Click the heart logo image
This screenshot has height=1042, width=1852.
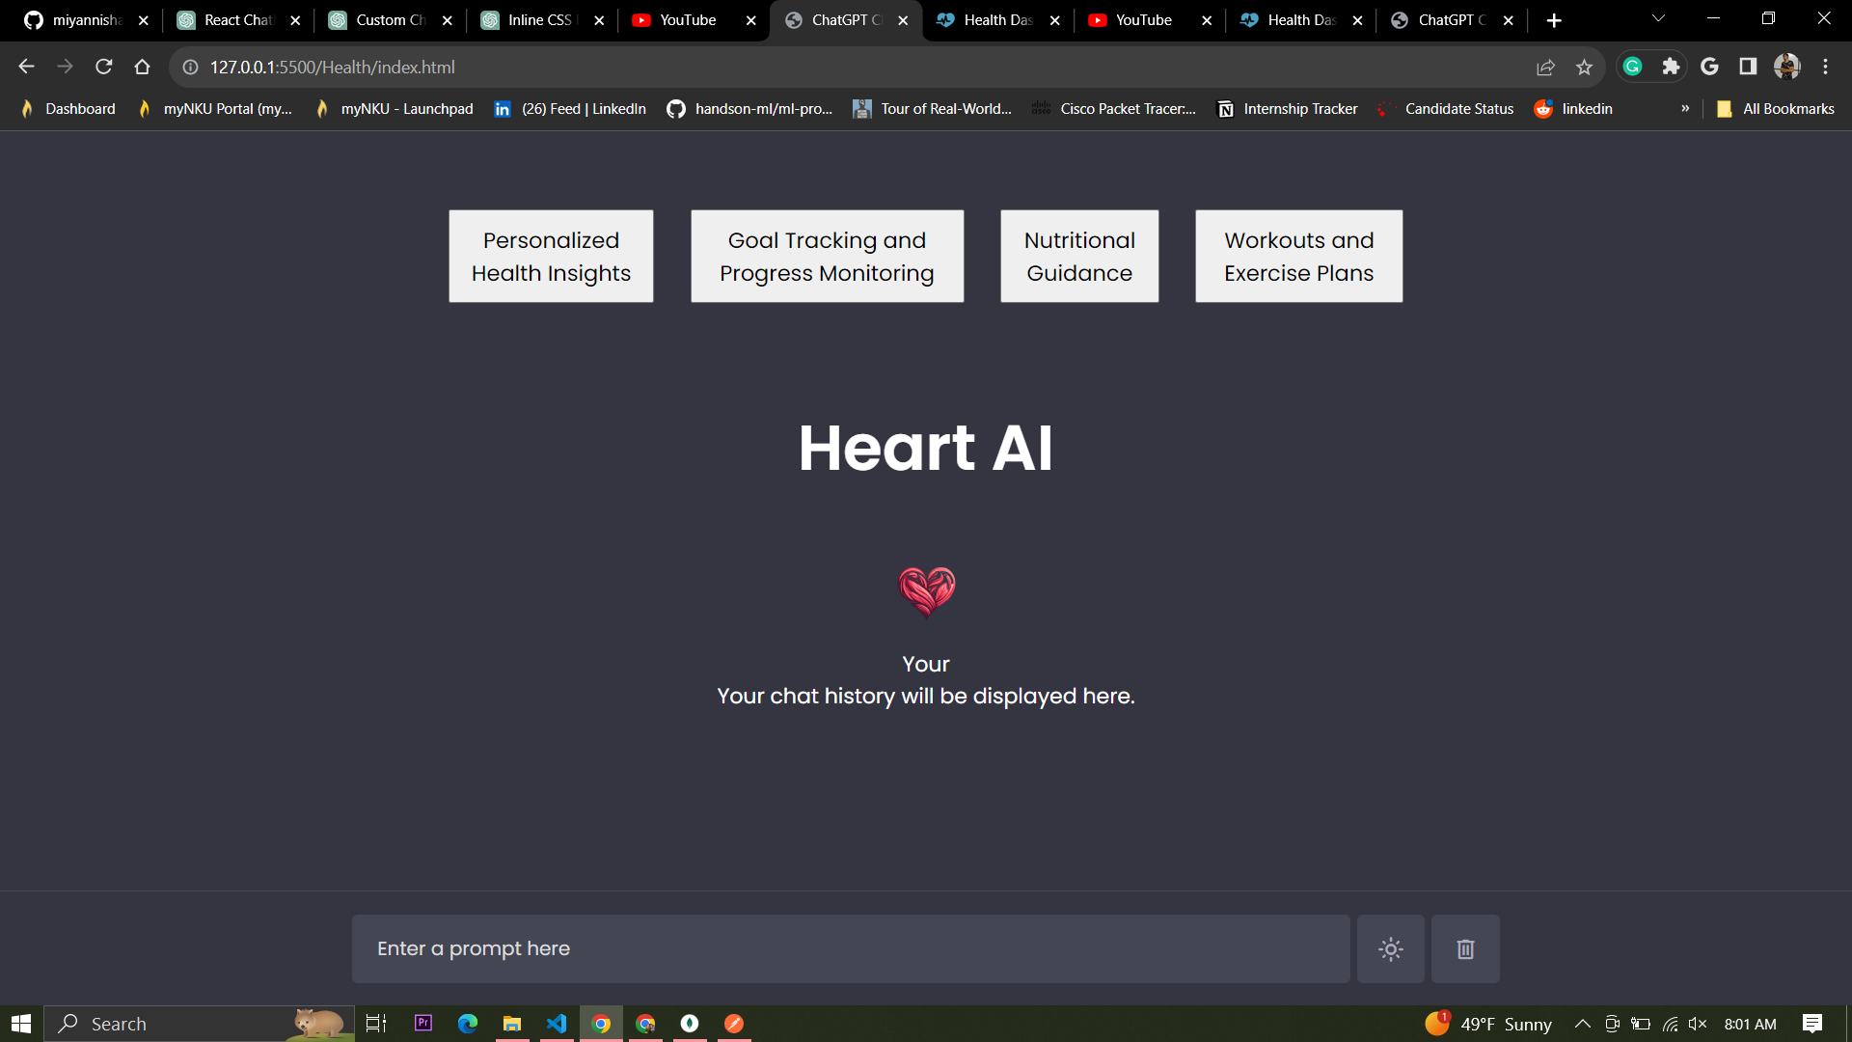[x=926, y=590]
